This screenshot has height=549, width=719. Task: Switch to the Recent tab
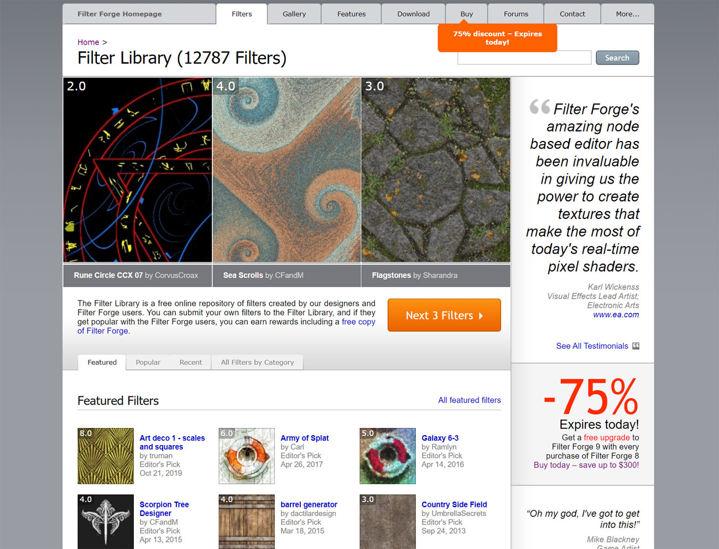point(191,362)
